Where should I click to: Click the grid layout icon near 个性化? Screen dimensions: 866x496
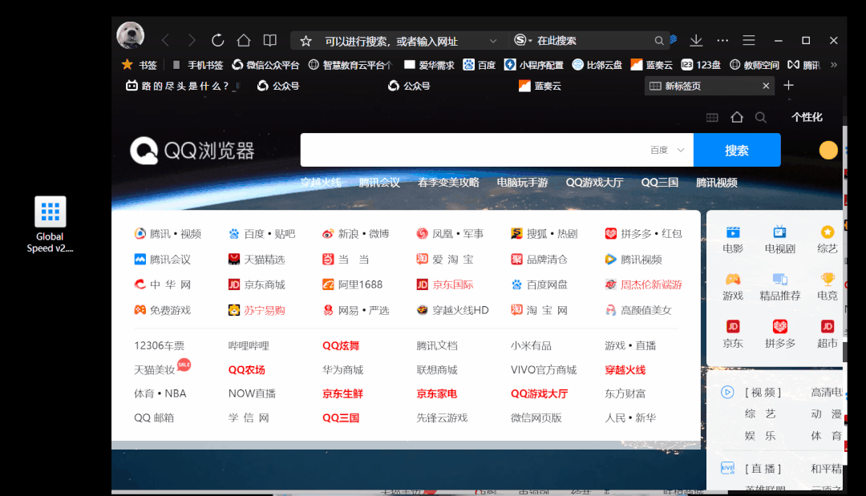click(712, 117)
